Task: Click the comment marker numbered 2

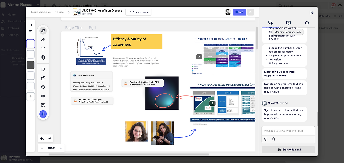Action: [x=199, y=57]
